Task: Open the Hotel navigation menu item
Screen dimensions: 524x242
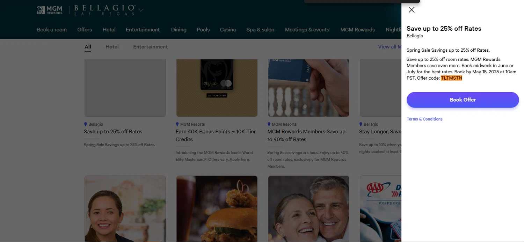Action: click(109, 30)
